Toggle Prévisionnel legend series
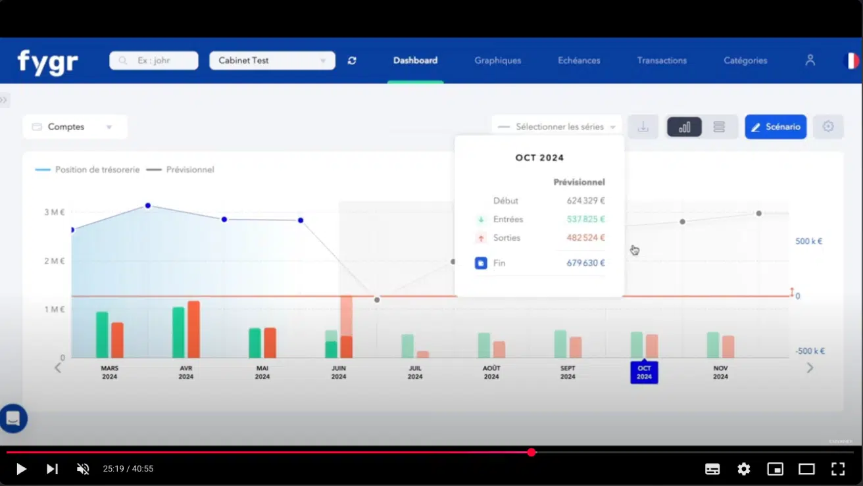The width and height of the screenshot is (863, 486). [182, 170]
